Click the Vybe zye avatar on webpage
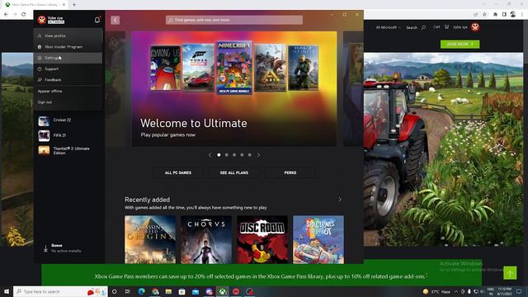This screenshot has height=297, width=528. point(475,27)
